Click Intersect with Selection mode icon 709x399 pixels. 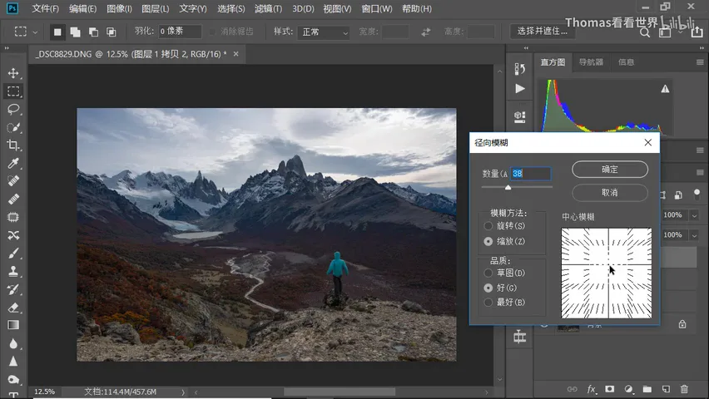(112, 32)
